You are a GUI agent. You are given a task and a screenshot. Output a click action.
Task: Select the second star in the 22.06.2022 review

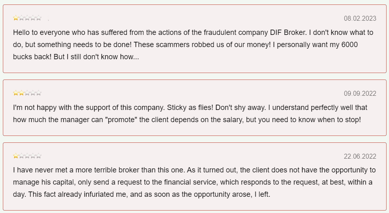[22, 156]
